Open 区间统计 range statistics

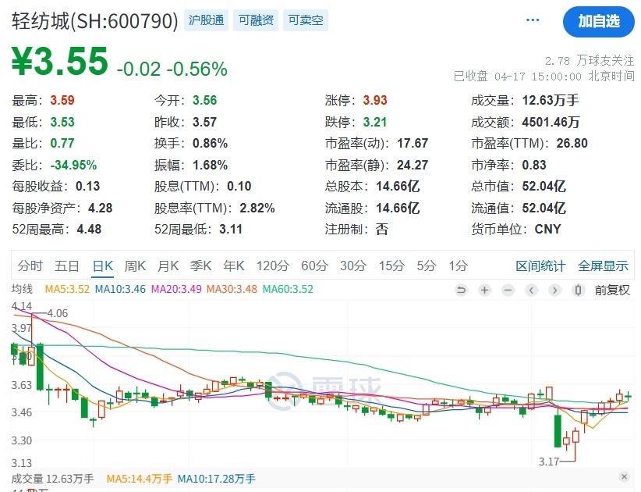pos(540,266)
